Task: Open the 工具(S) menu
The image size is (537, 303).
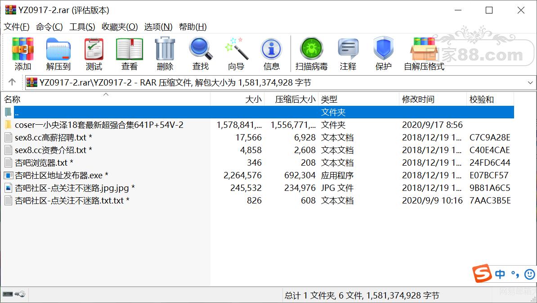Action: 82,27
